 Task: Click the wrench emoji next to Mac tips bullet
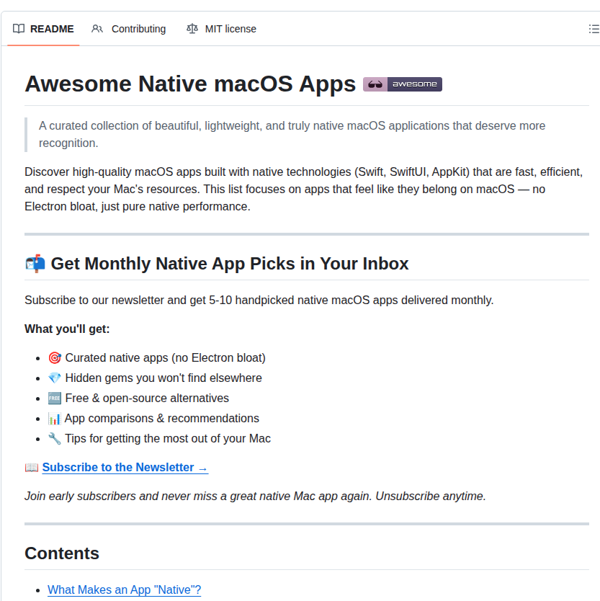pos(55,438)
